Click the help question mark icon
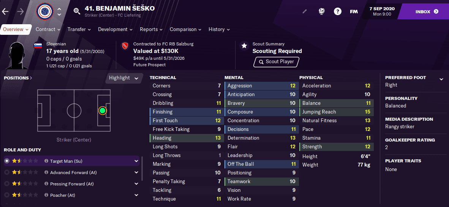This screenshot has width=449, height=207. tap(337, 12)
